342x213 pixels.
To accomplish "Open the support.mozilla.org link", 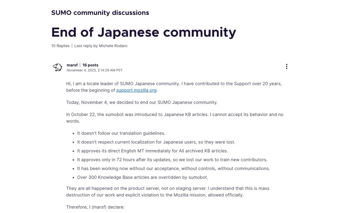I will [x=136, y=90].
